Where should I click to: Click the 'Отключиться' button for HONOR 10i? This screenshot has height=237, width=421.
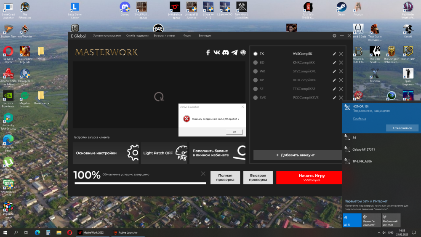pos(402,128)
